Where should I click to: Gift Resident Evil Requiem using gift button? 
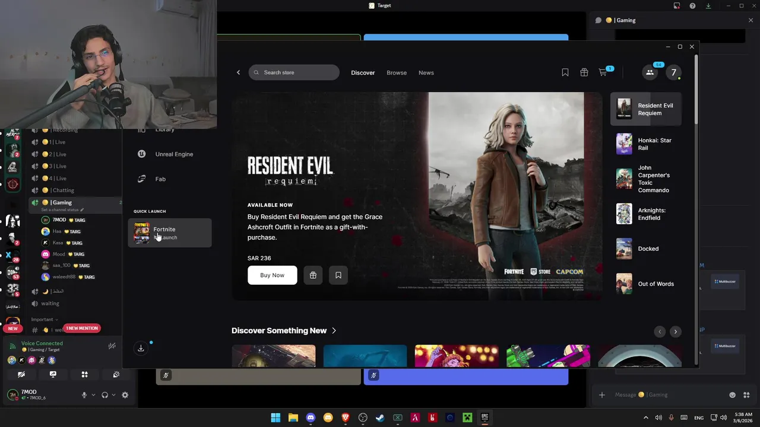[313, 275]
